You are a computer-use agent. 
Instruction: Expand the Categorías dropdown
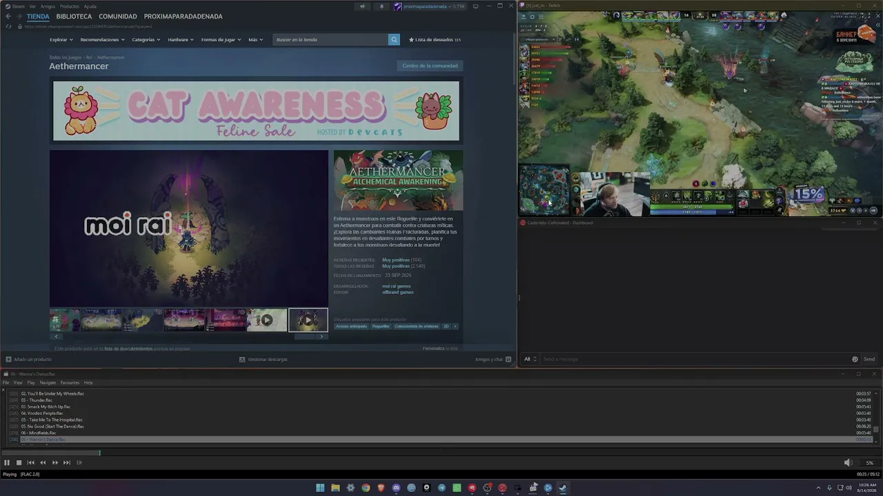click(x=146, y=39)
